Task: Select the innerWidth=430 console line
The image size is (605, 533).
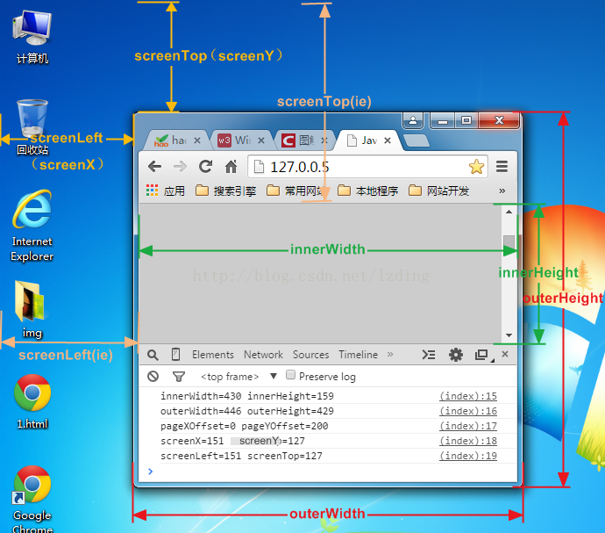Action: pos(328,396)
